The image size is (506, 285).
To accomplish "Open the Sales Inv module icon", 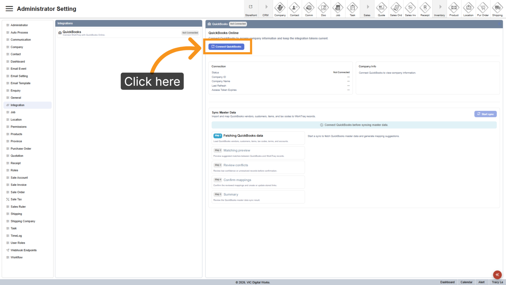I will 411,9.
